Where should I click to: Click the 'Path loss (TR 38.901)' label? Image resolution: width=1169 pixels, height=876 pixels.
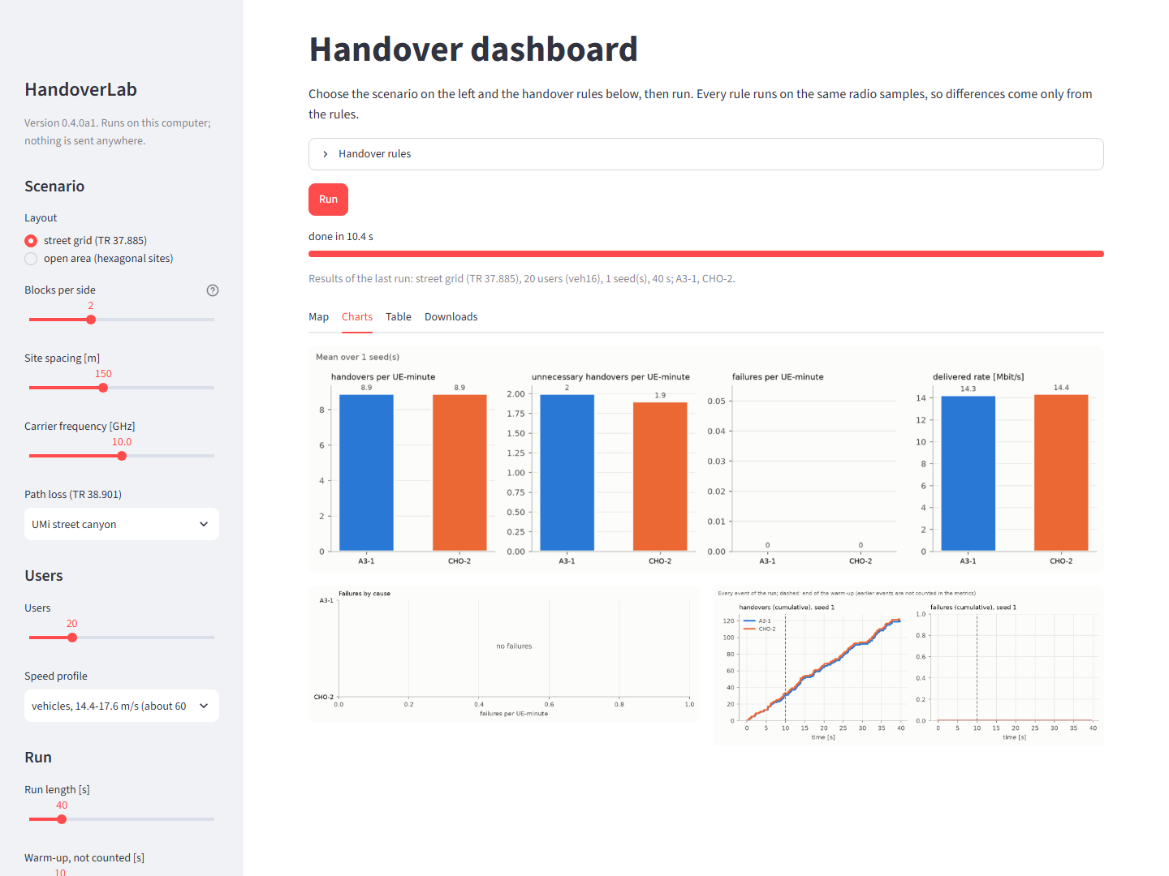73,495
